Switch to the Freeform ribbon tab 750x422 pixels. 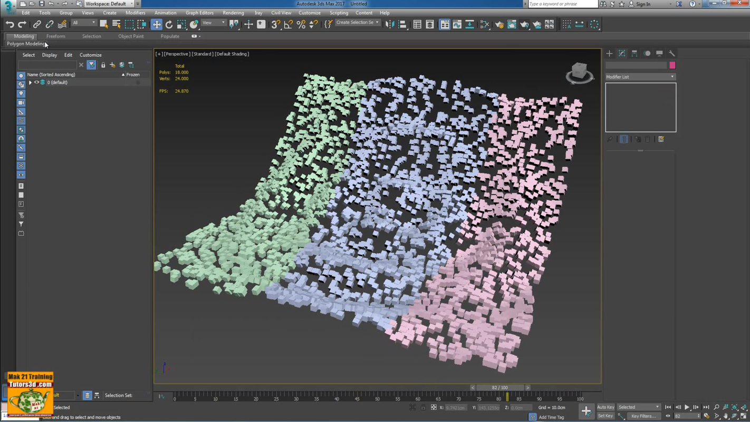56,36
